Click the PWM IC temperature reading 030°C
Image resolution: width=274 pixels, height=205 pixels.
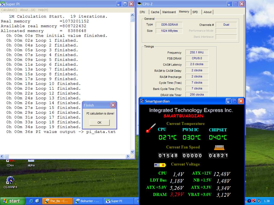[192, 137]
